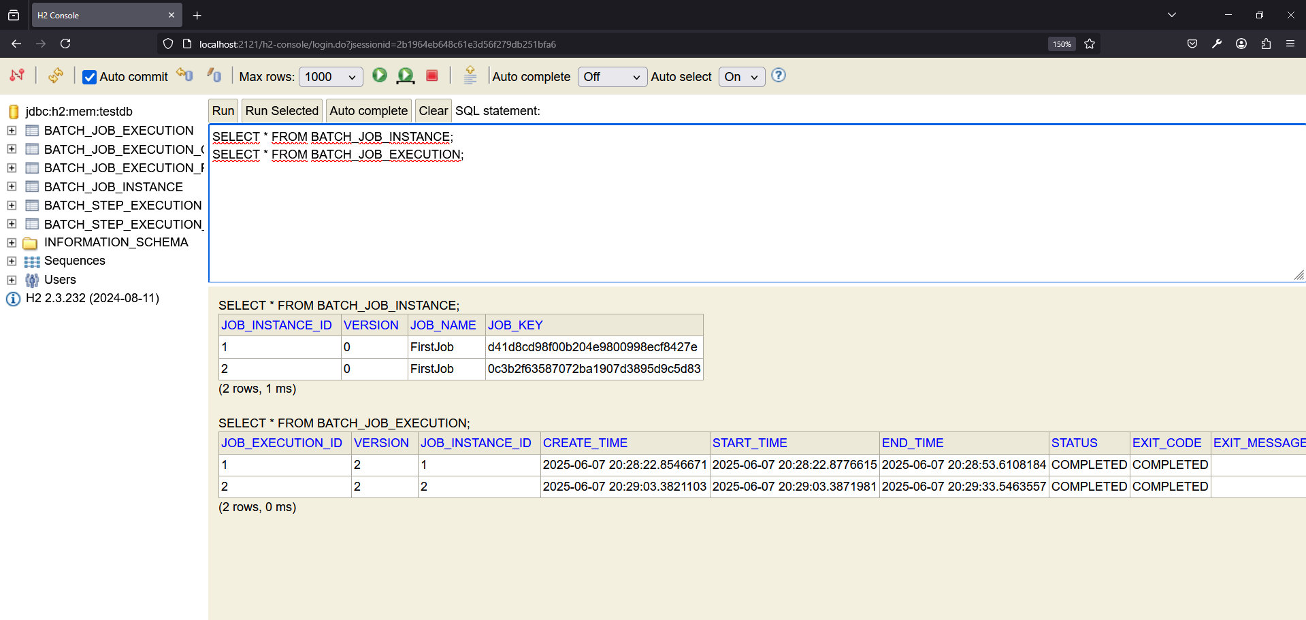Click the wrench developer tools icon
Viewport: 1306px width, 620px height.
pyautogui.click(x=1217, y=44)
